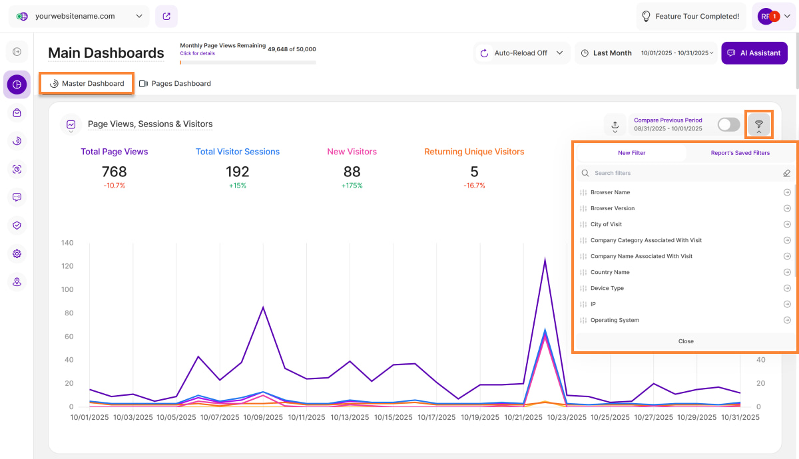The image size is (799, 459).
Task: Click arrow next to Browser Name filter
Action: click(x=787, y=192)
